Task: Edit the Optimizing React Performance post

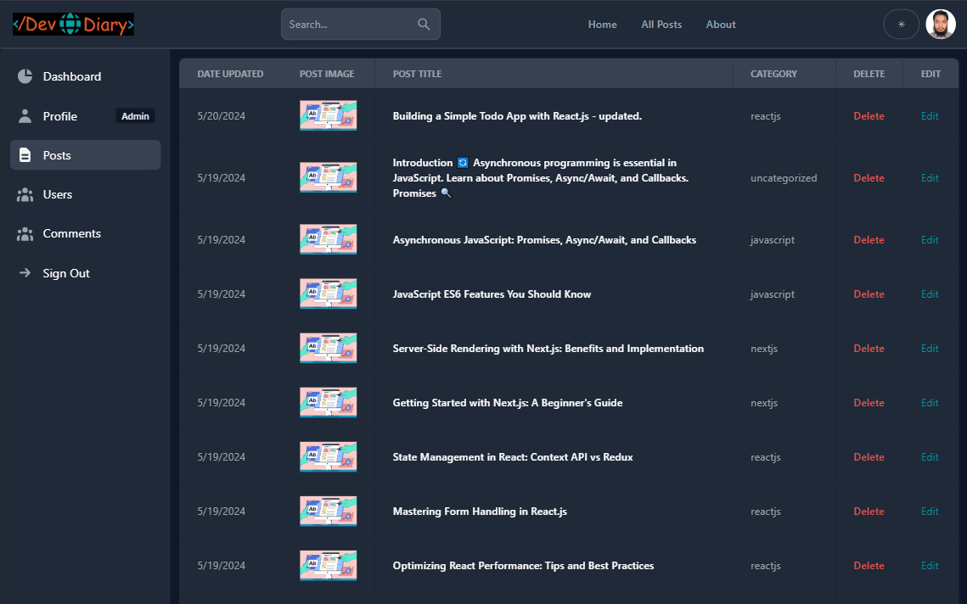Action: pyautogui.click(x=930, y=566)
